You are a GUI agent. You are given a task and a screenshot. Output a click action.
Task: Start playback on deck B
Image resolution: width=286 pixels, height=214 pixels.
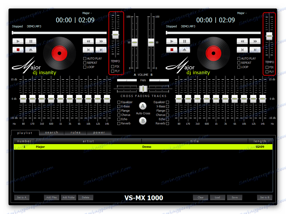click(172, 41)
